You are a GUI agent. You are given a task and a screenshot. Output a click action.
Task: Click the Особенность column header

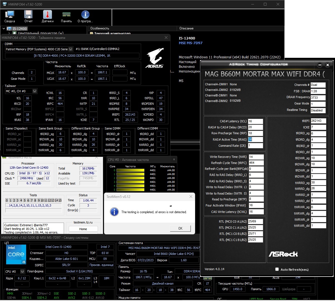click(100, 28)
